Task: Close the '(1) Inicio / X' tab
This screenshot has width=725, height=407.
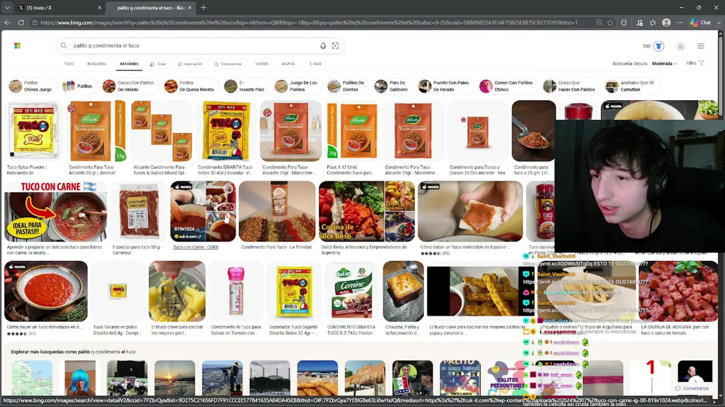Action: (x=100, y=8)
